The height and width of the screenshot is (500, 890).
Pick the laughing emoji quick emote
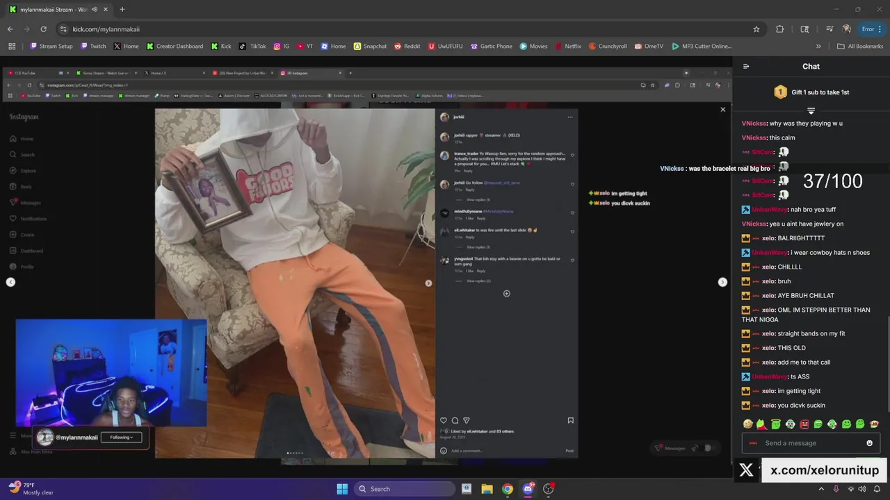point(747,424)
